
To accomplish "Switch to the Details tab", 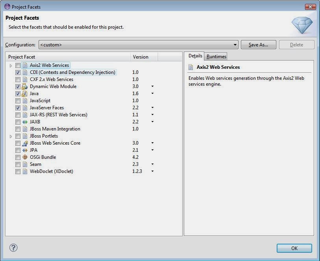I will (x=195, y=56).
